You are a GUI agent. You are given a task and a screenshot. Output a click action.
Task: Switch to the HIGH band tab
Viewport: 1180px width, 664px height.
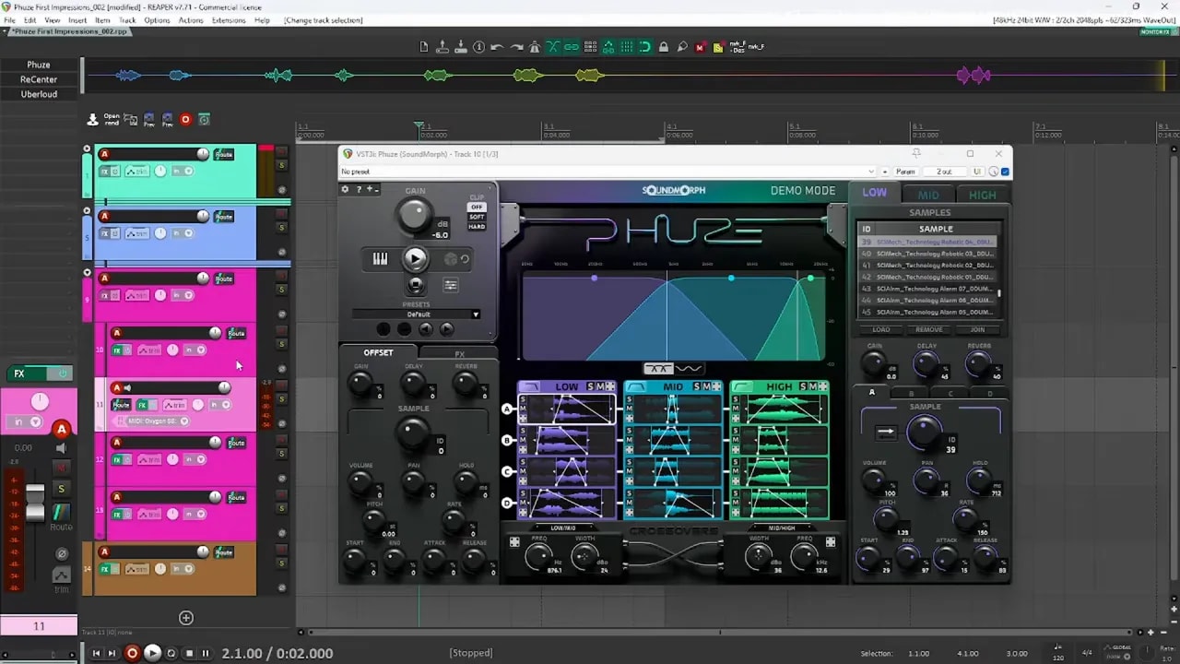(982, 195)
